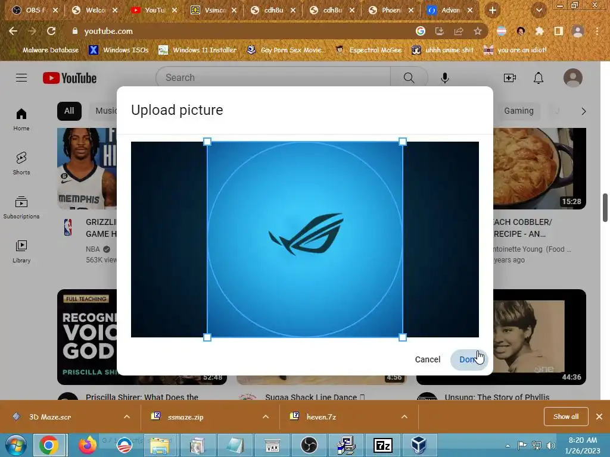Click the Google icon in address bar

pyautogui.click(x=420, y=31)
